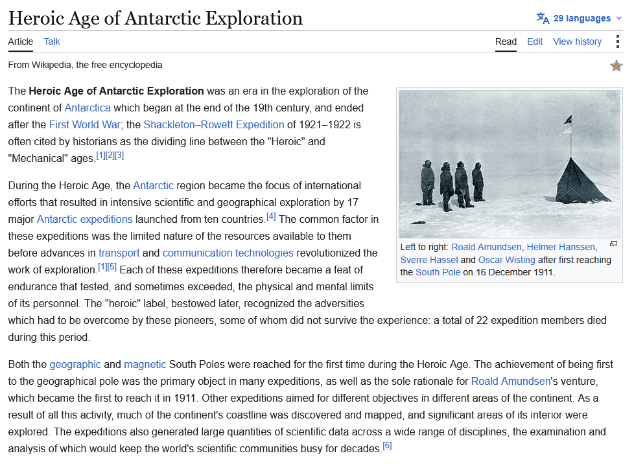This screenshot has width=634, height=471.
Task: Open the three-dot more options menu
Action: tap(617, 41)
